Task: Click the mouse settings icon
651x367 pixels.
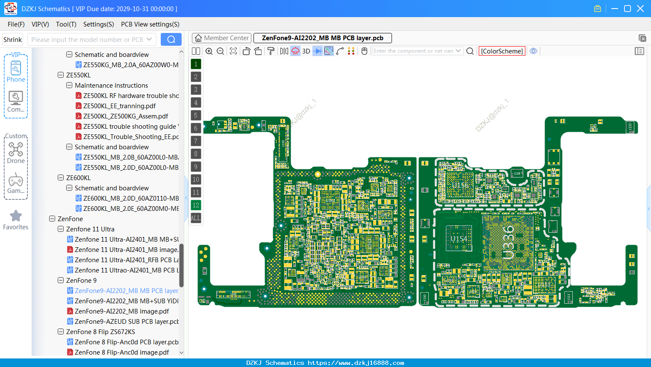Action: 365,51
